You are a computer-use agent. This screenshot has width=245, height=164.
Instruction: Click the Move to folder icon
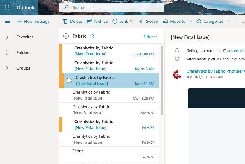click(x=165, y=21)
